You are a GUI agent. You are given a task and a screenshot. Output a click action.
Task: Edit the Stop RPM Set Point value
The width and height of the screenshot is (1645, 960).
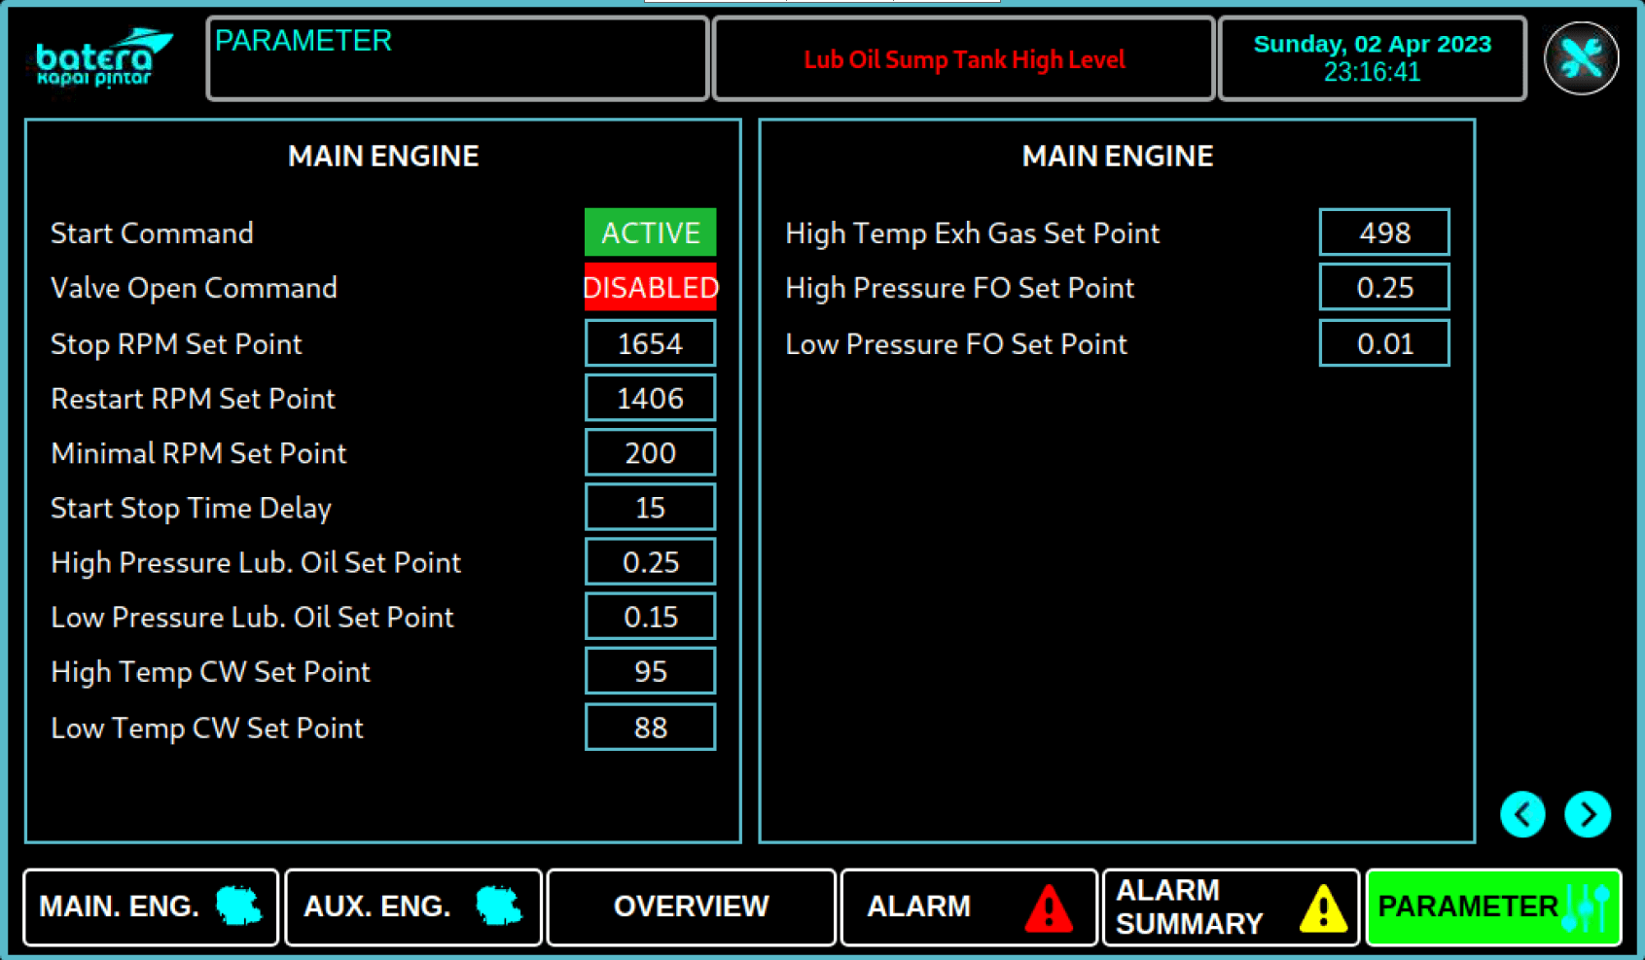[x=650, y=343]
